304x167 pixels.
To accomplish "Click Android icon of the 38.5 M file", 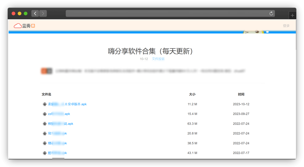I will tap(45, 143).
